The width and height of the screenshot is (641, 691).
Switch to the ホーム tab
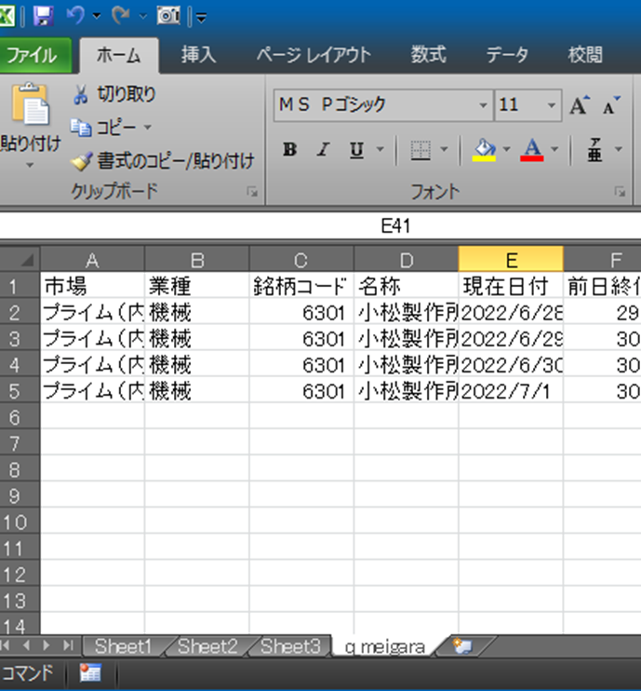point(119,56)
